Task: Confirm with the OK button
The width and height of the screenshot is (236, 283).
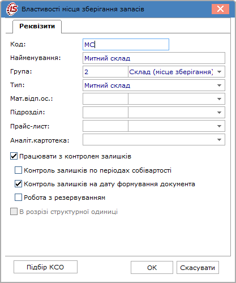Action: click(x=152, y=268)
